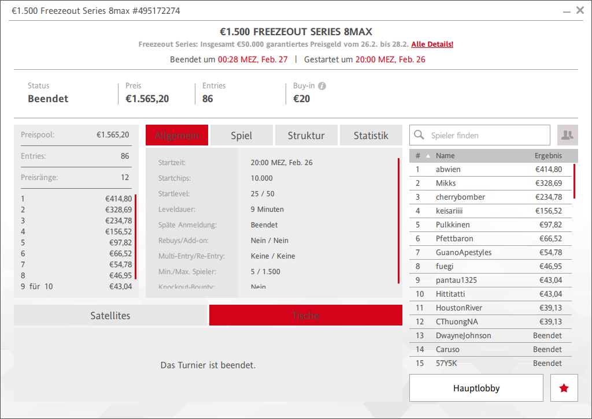Image resolution: width=592 pixels, height=419 pixels.
Task: Switch to the Satellites tab
Action: tap(110, 315)
